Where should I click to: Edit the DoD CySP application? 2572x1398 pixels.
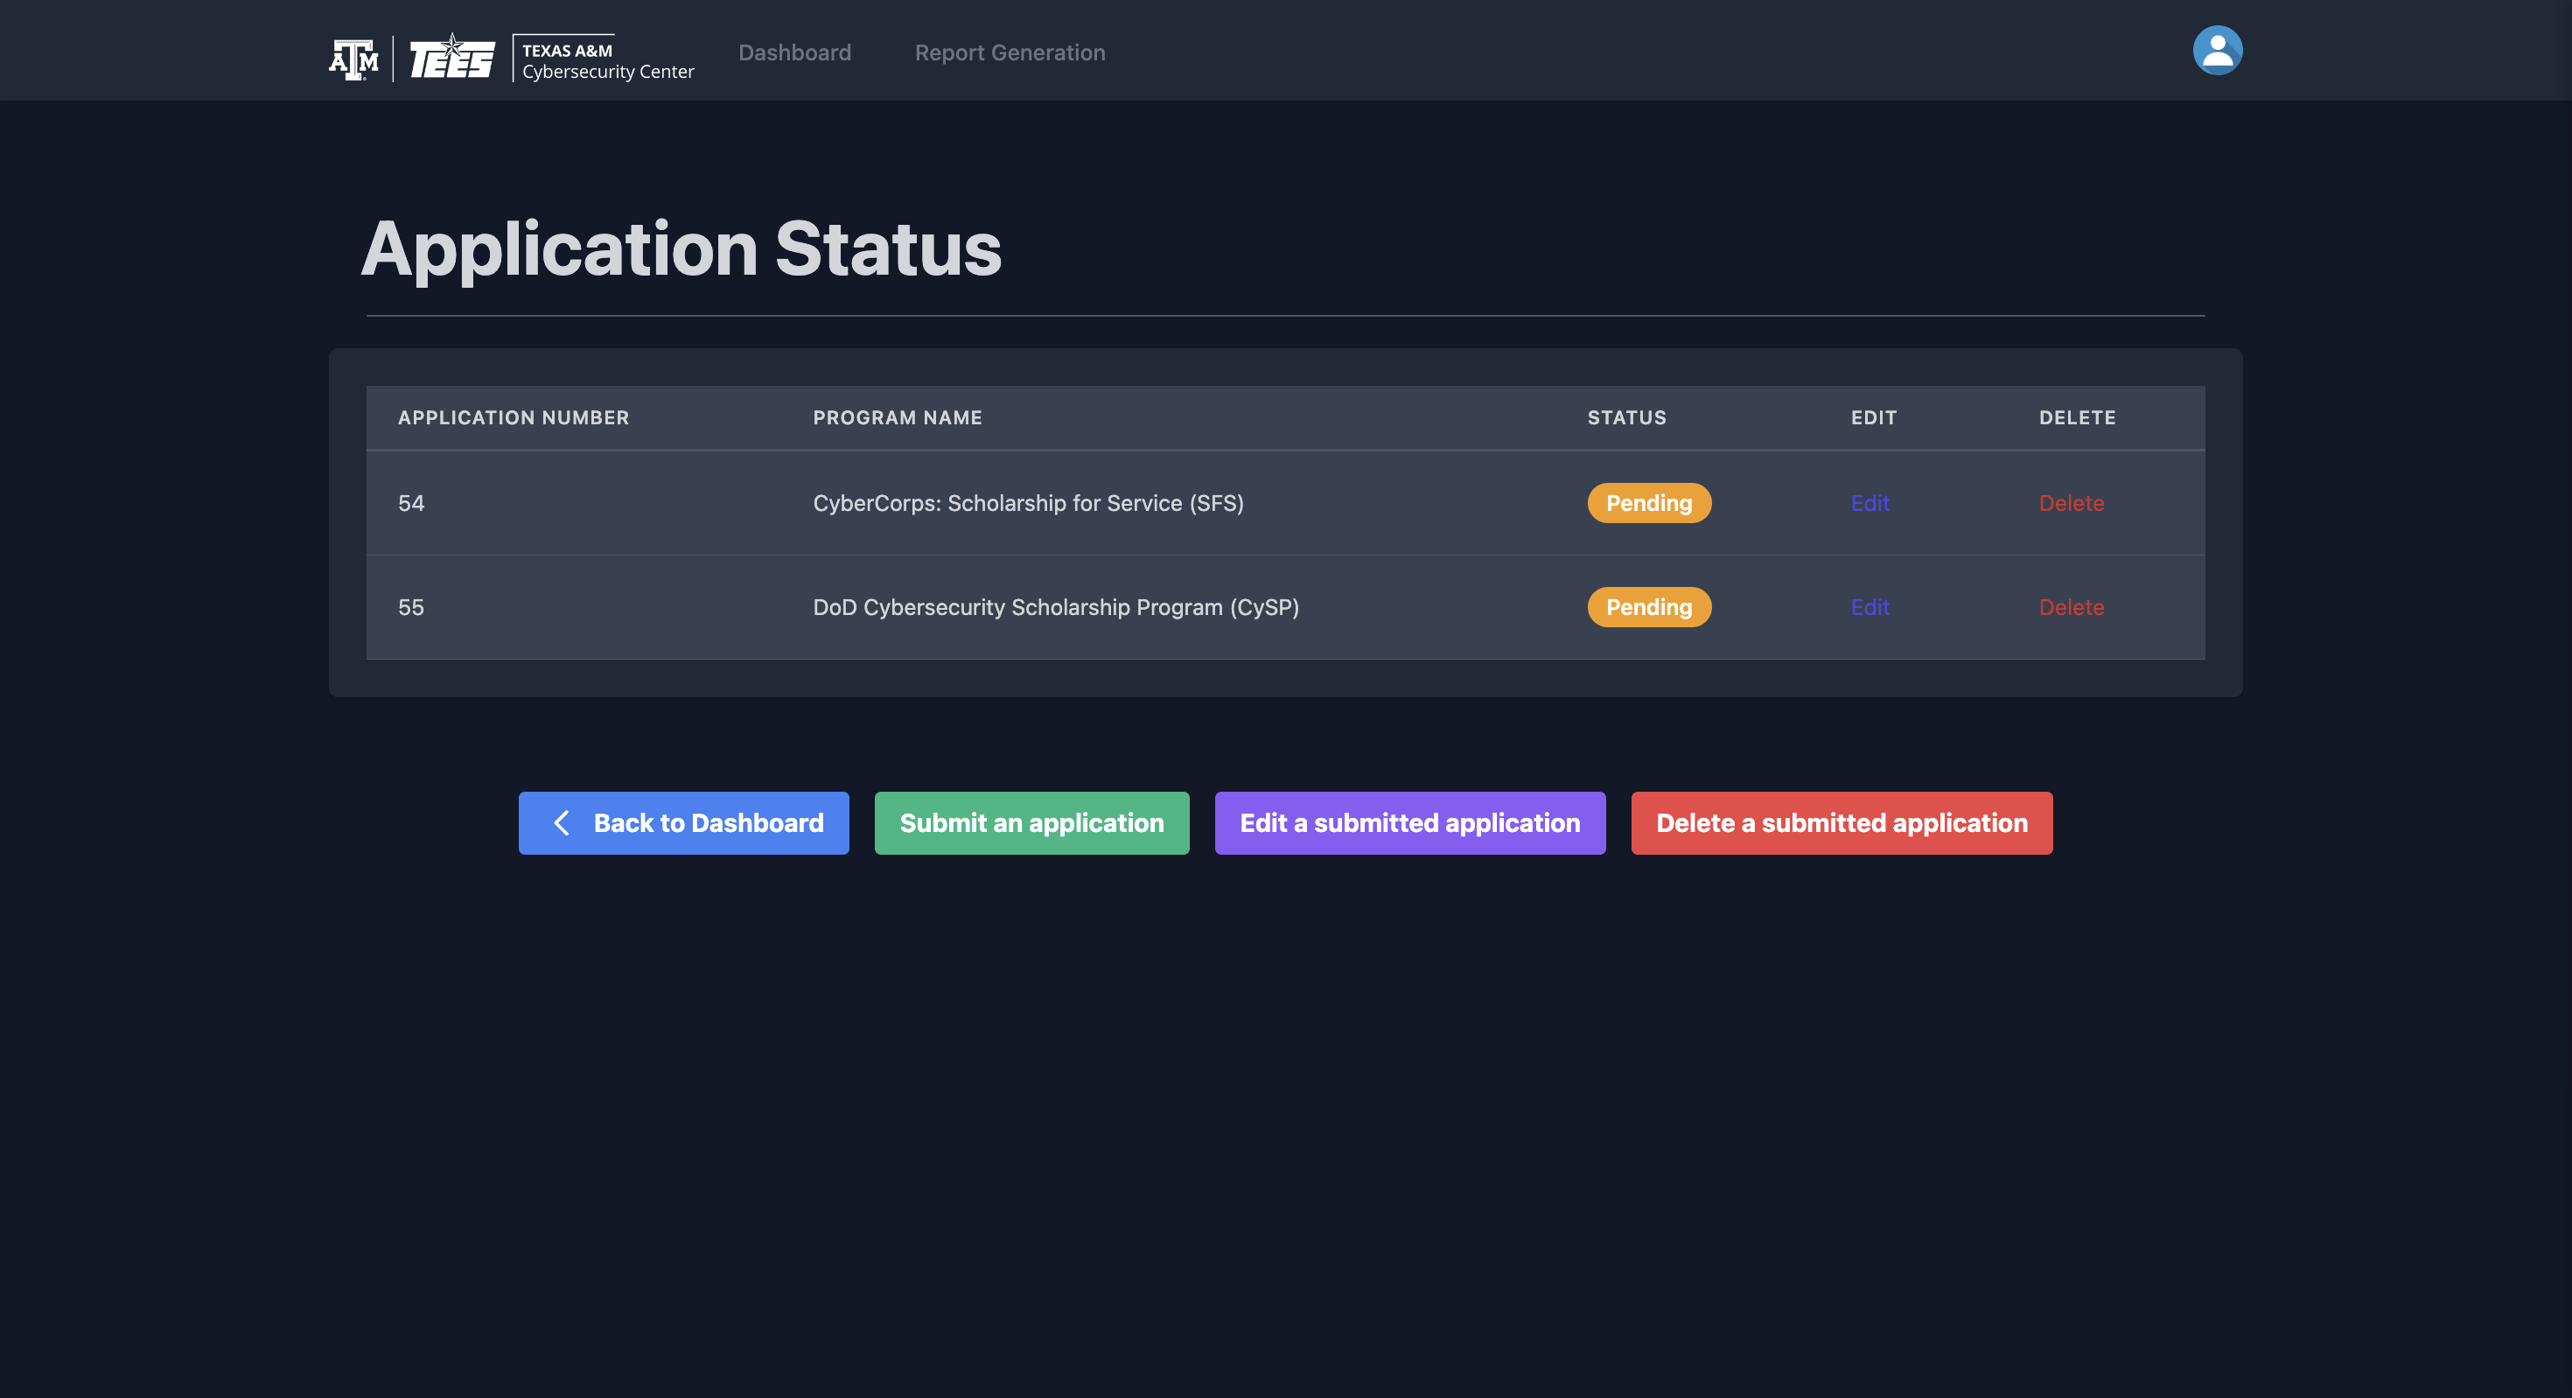(1870, 607)
